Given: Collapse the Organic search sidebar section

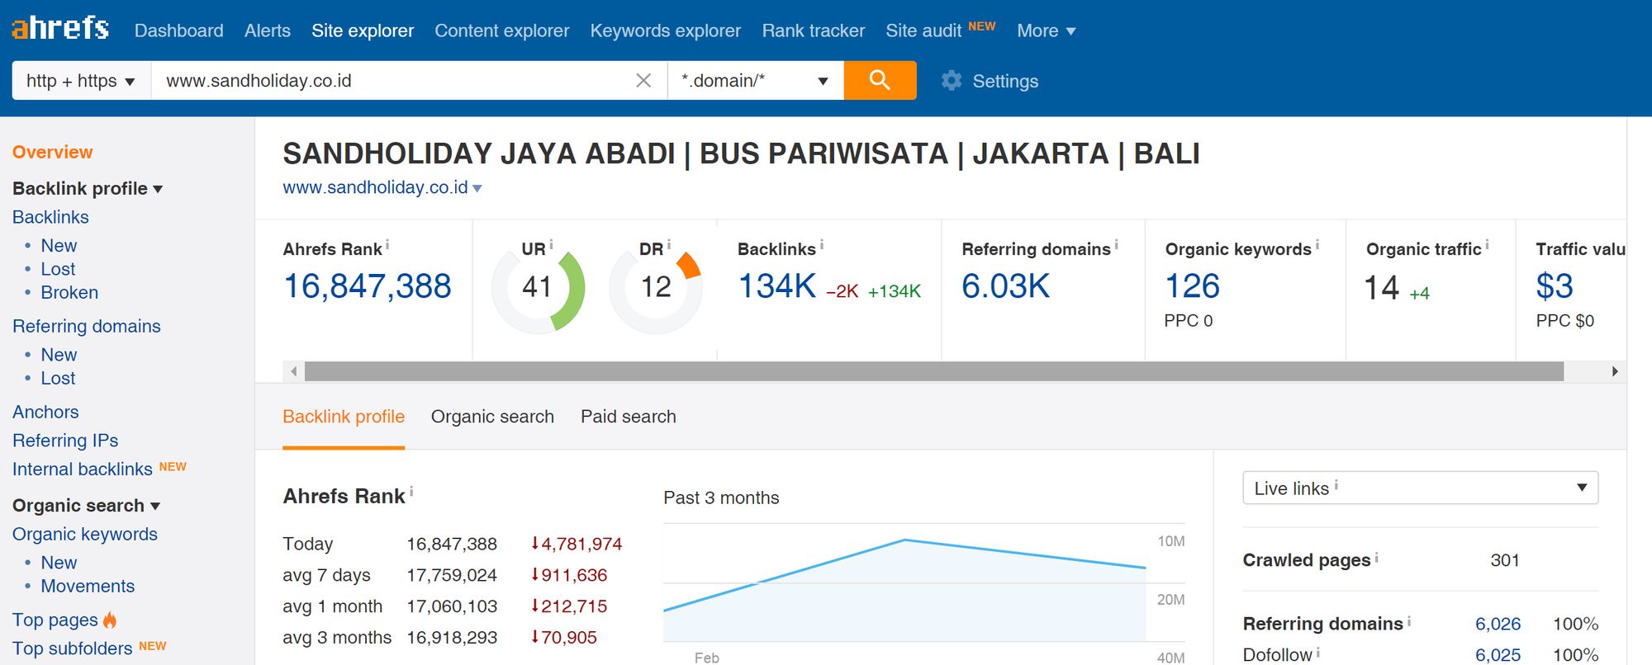Looking at the screenshot, I should click(86, 505).
